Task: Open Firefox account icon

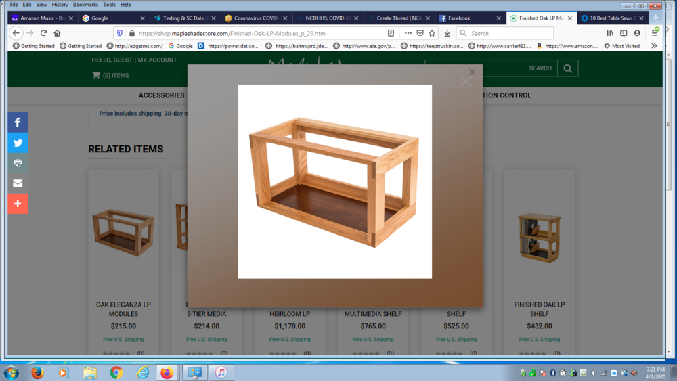Action: (x=637, y=33)
